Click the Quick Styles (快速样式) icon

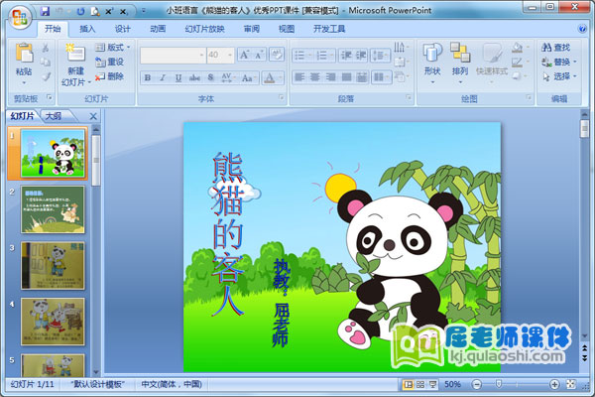coord(492,54)
